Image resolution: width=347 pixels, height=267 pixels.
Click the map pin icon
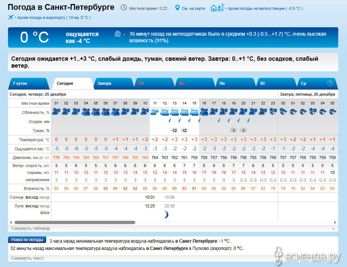tap(178, 8)
